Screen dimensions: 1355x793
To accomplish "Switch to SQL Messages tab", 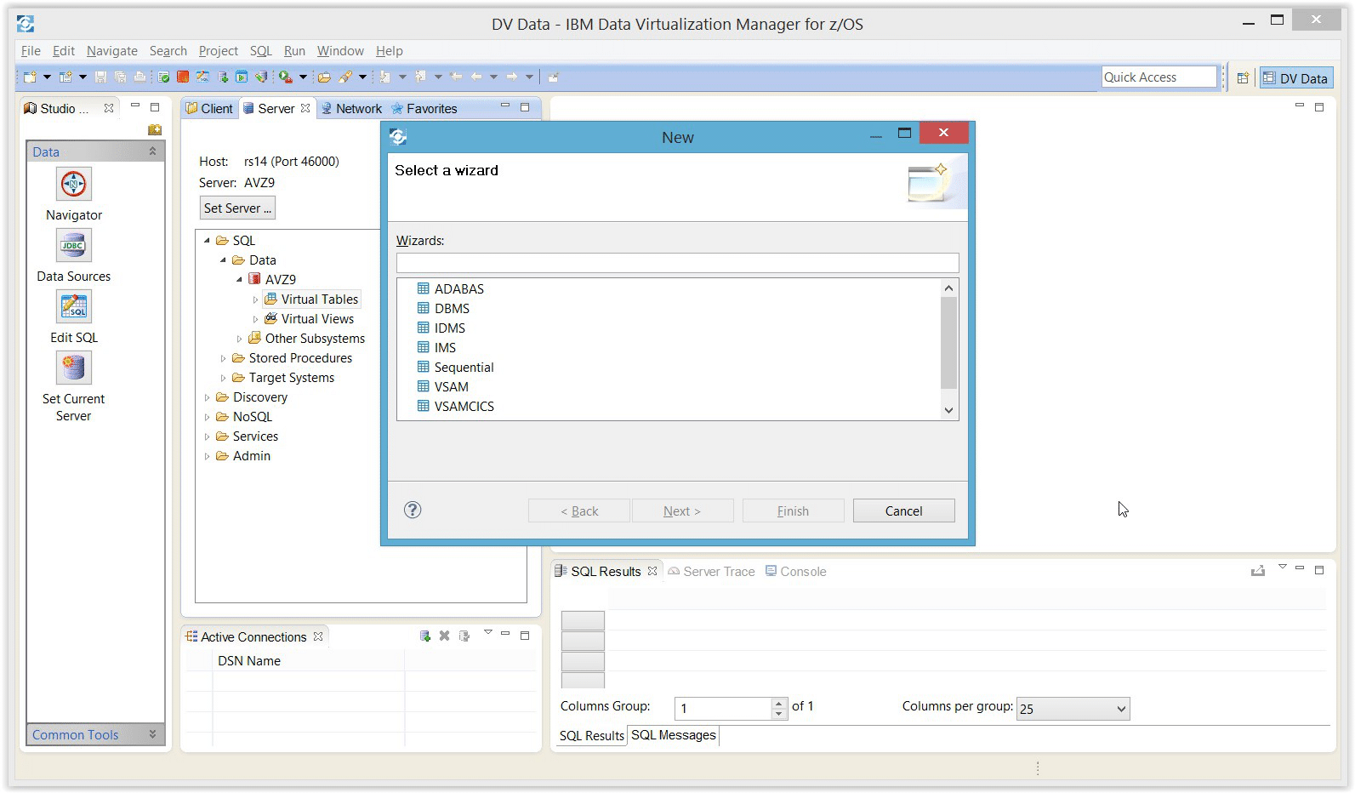I will coord(673,735).
